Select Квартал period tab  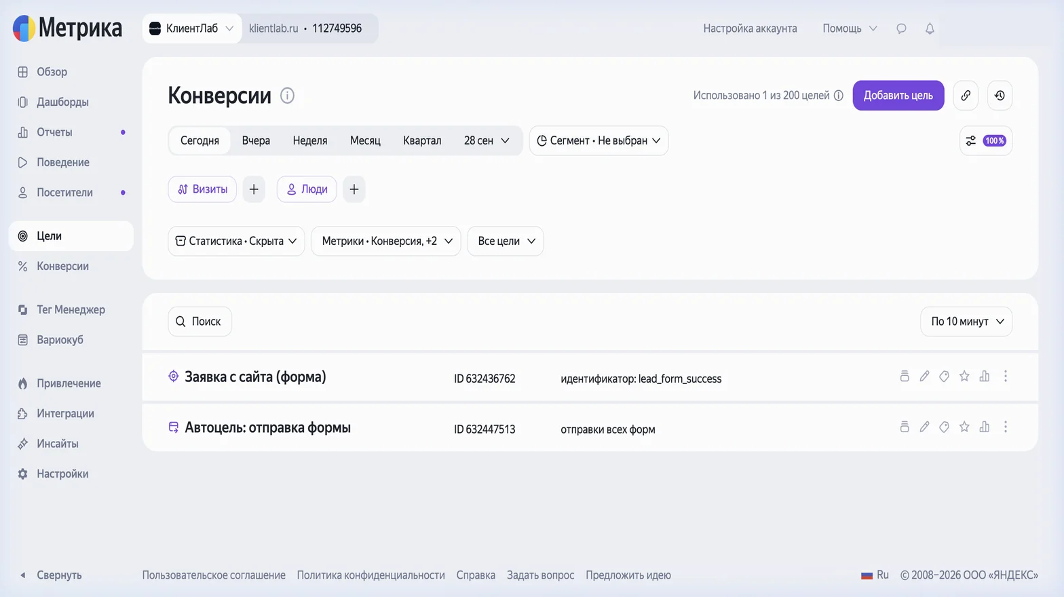click(422, 140)
